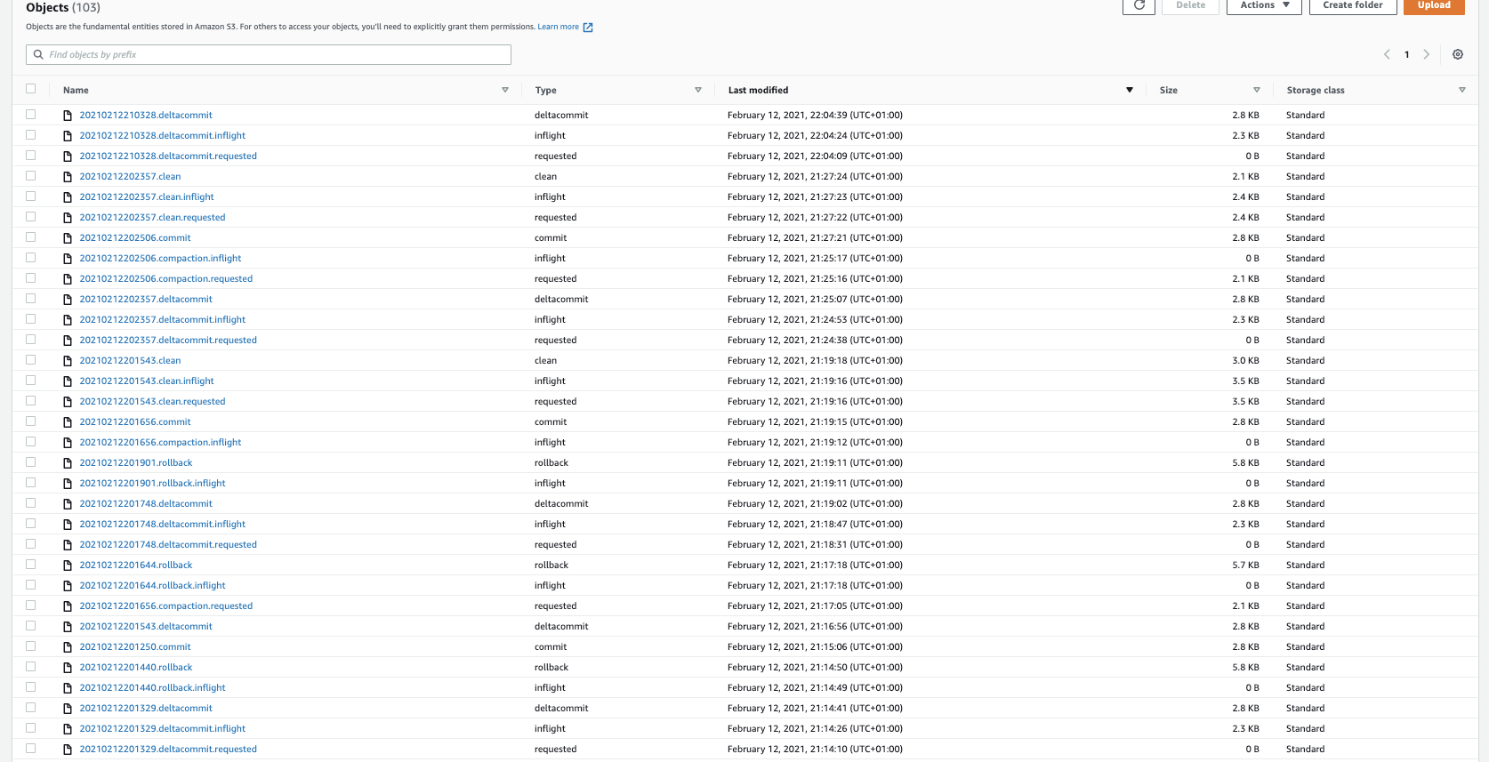1489x762 pixels.
Task: Sort by Type column arrow
Action: pos(698,90)
